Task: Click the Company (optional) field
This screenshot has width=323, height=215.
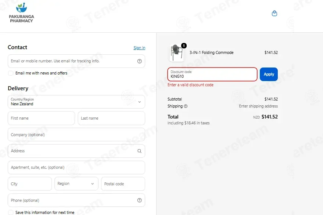Action: pyautogui.click(x=76, y=135)
